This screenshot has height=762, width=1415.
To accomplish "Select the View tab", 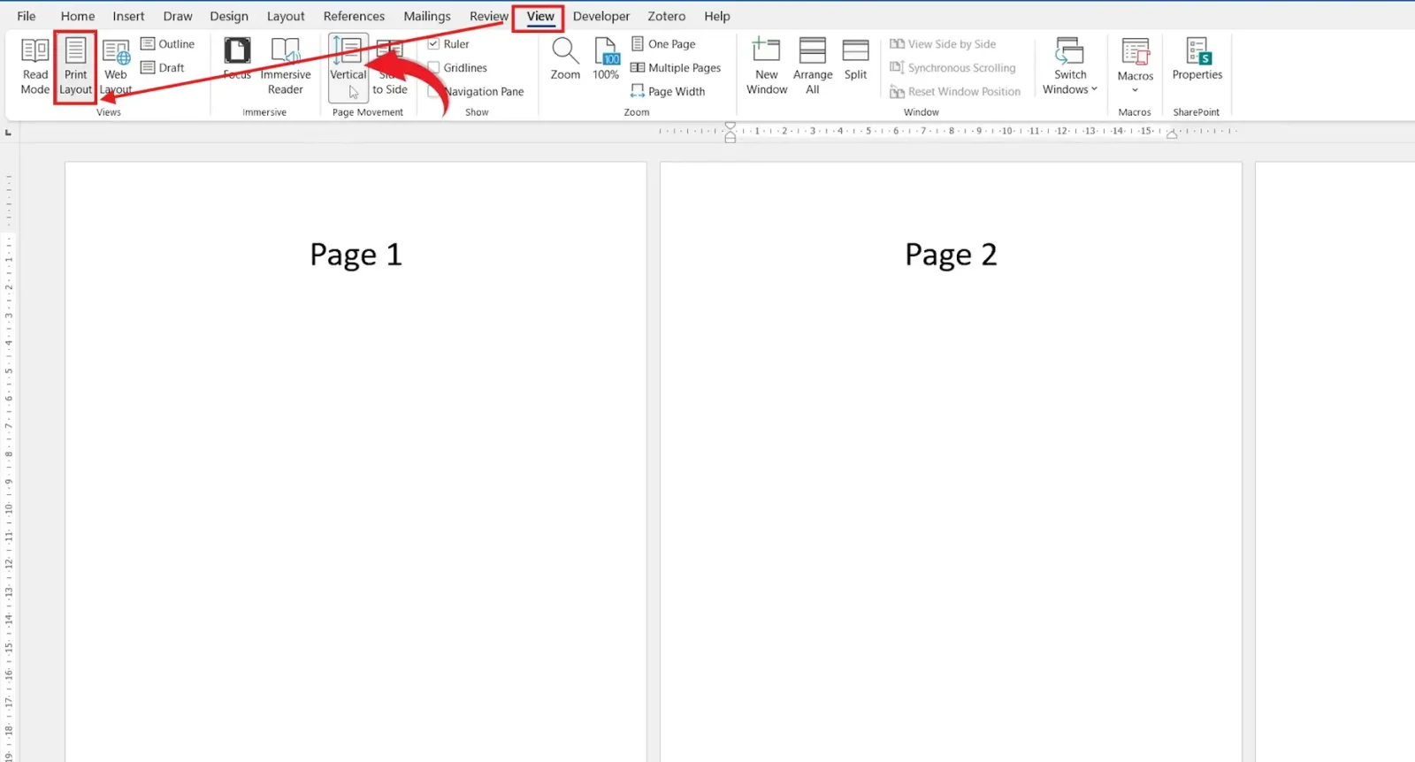I will tap(540, 16).
